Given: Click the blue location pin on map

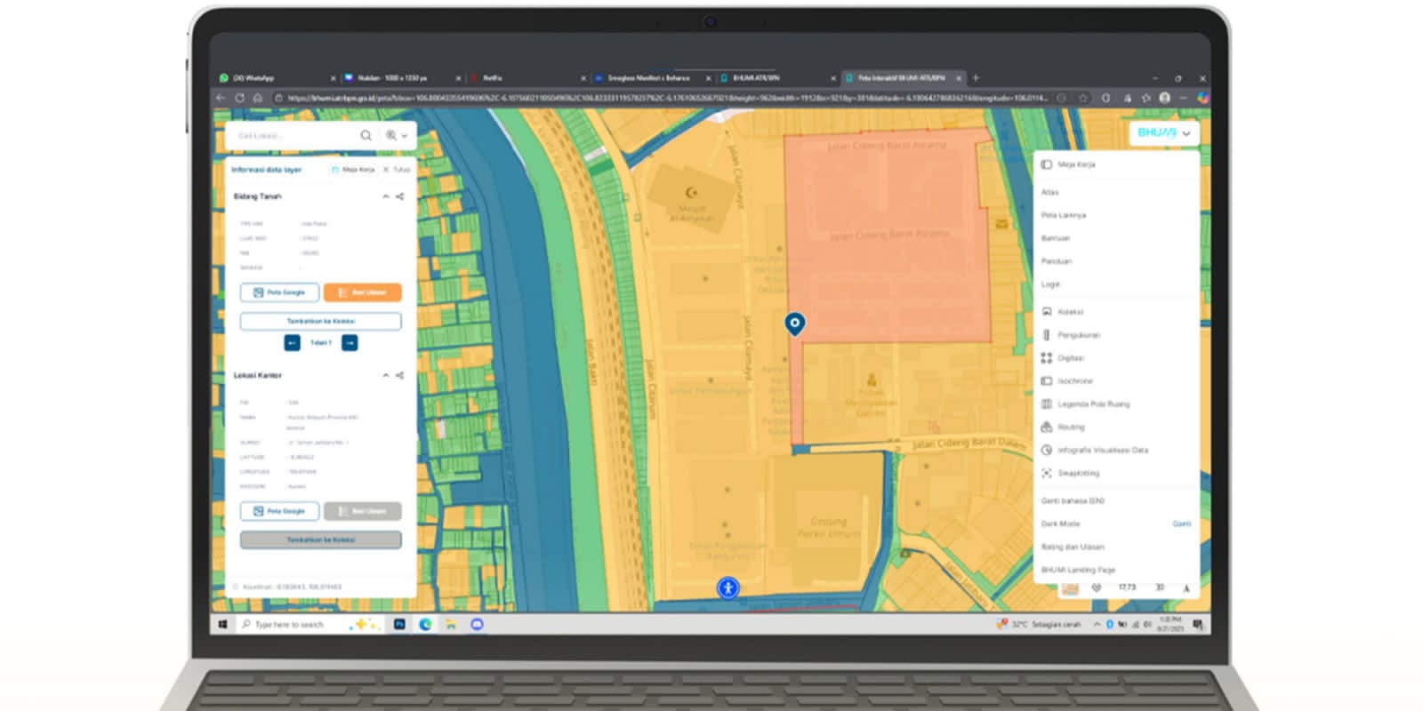Looking at the screenshot, I should 794,323.
